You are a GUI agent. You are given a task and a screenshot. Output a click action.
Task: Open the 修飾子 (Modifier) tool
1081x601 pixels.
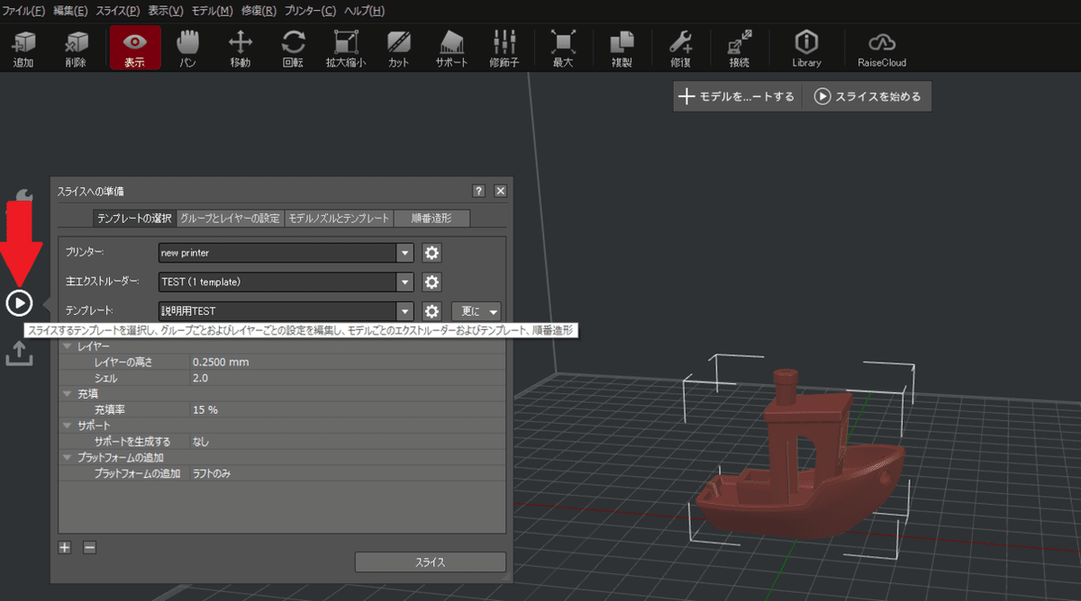(x=504, y=48)
